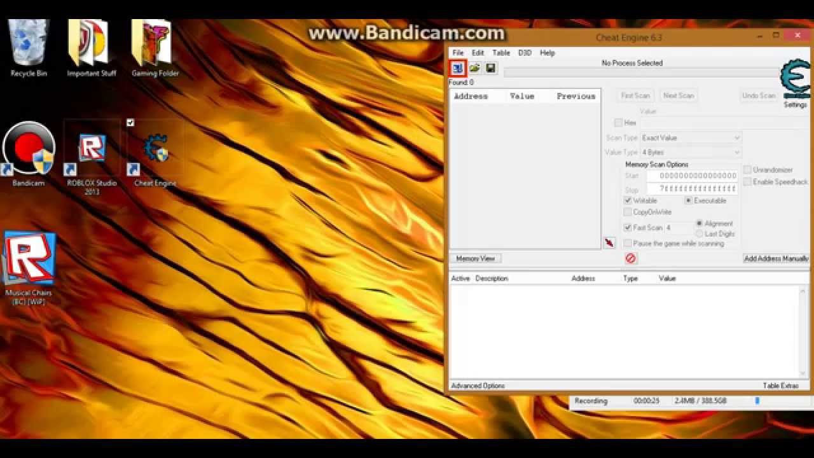
Task: Click the Previous column header
Action: [576, 96]
